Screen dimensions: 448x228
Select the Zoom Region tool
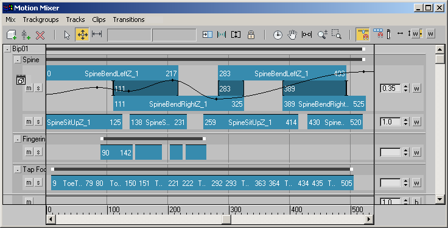pos(336,34)
